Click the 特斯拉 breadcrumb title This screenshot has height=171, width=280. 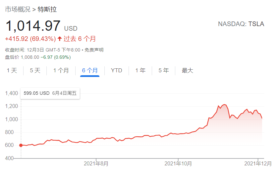click(47, 9)
